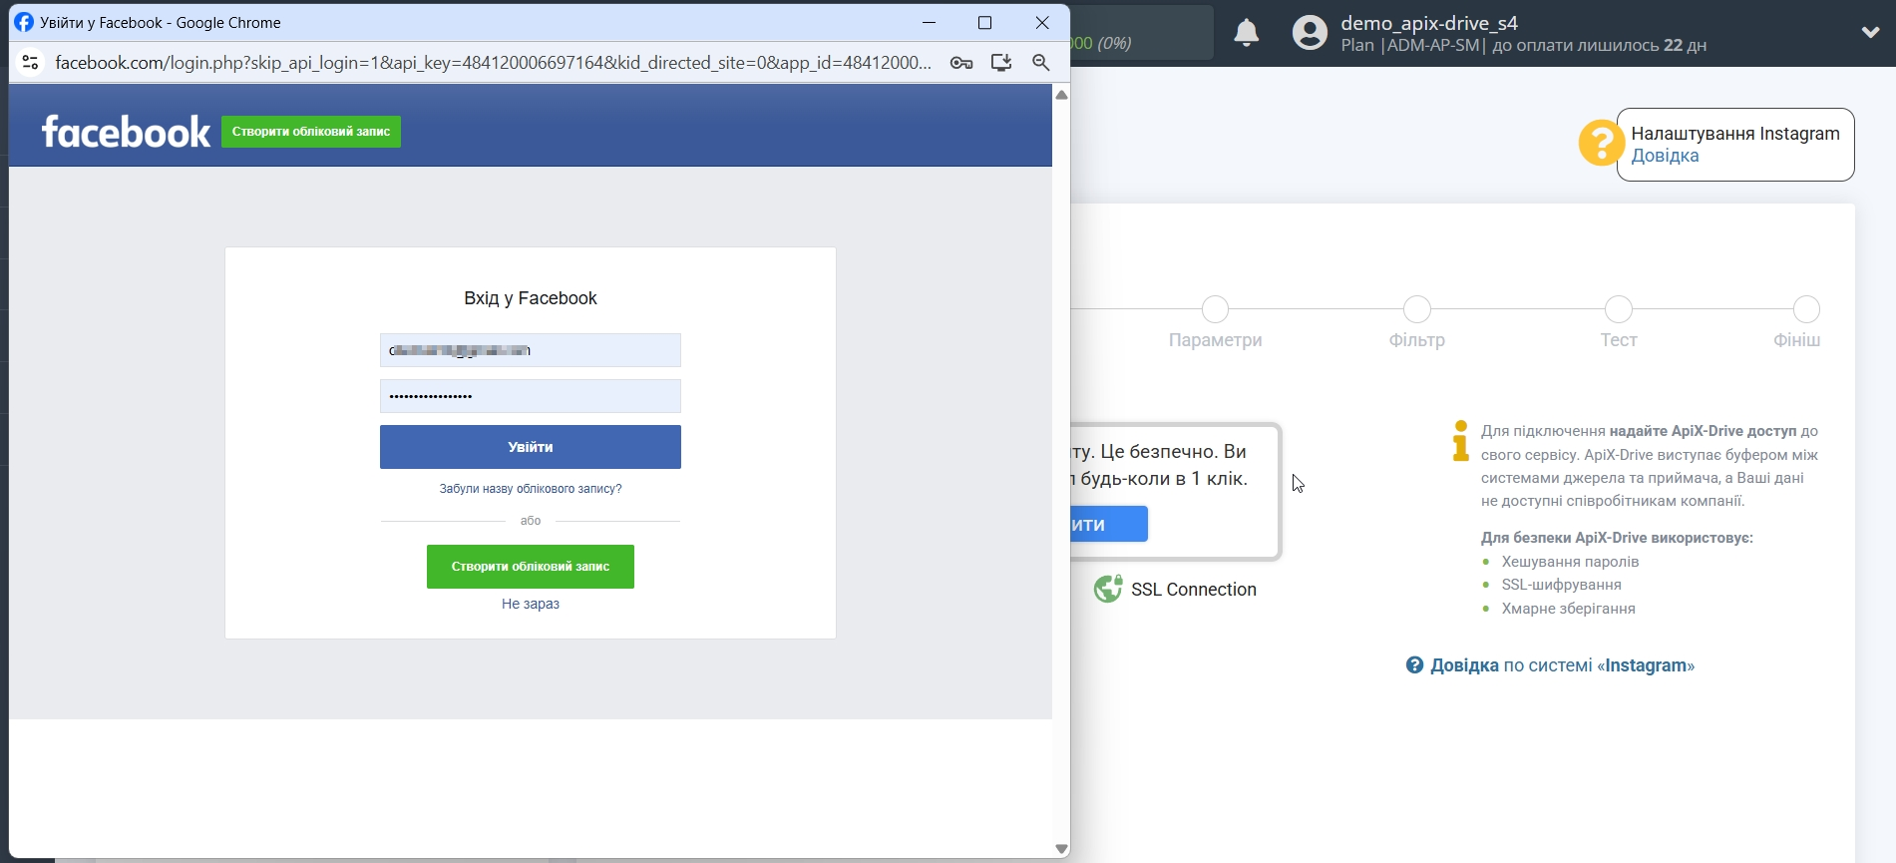This screenshot has height=863, width=1896.
Task: Click Хешування паролів list item
Action: pos(1570,562)
